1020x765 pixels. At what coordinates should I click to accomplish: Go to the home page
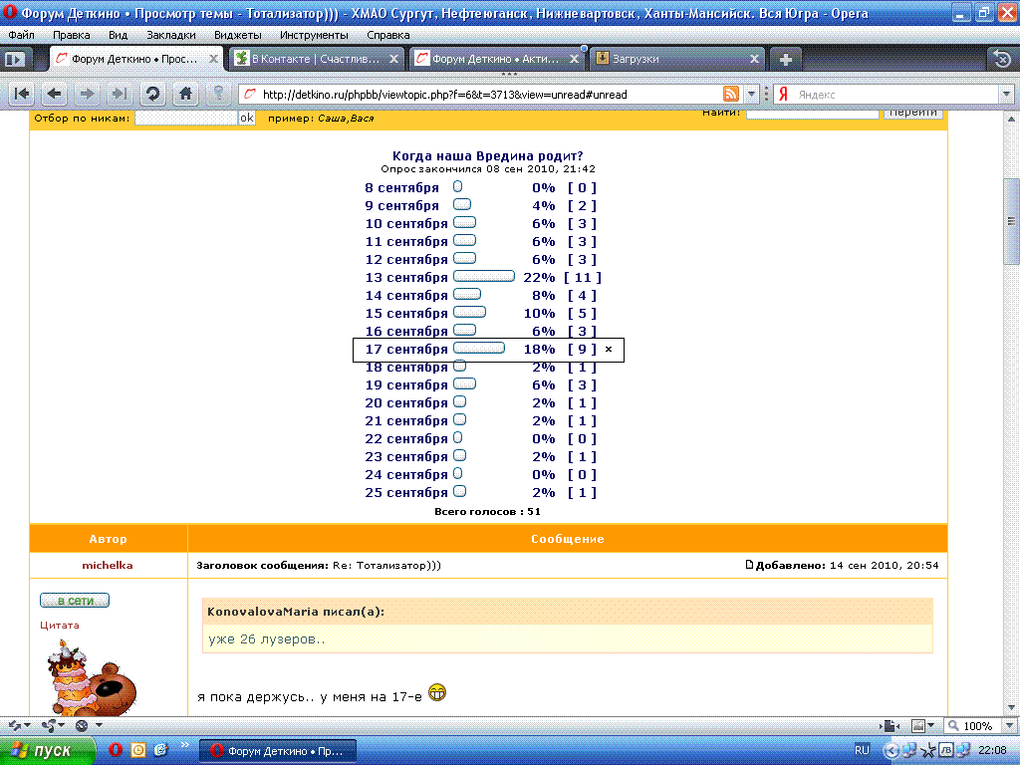click(185, 94)
